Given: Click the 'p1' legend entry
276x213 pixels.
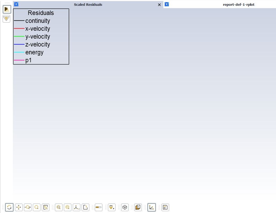Looking at the screenshot, I should click(x=28, y=60).
